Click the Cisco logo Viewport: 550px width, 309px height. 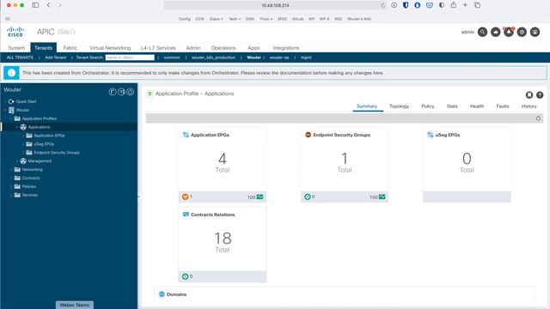point(15,32)
